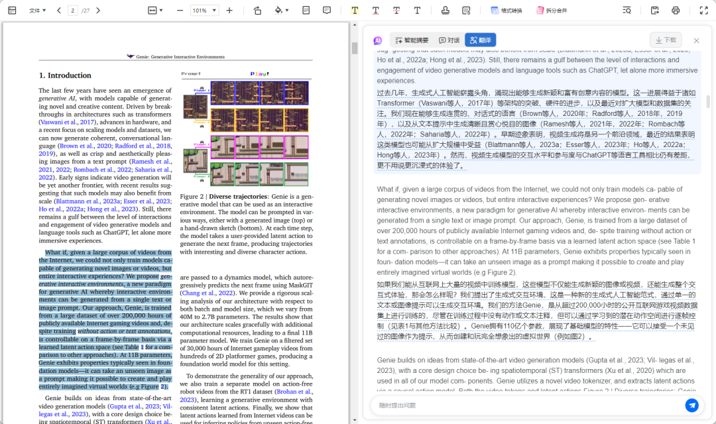The height and width of the screenshot is (424, 716).
Task: Click the 下载 download button
Action: tap(666, 40)
